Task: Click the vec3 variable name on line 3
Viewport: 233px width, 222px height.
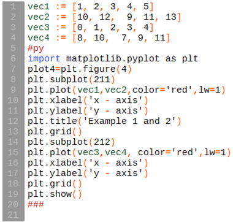Action: [x=39, y=28]
